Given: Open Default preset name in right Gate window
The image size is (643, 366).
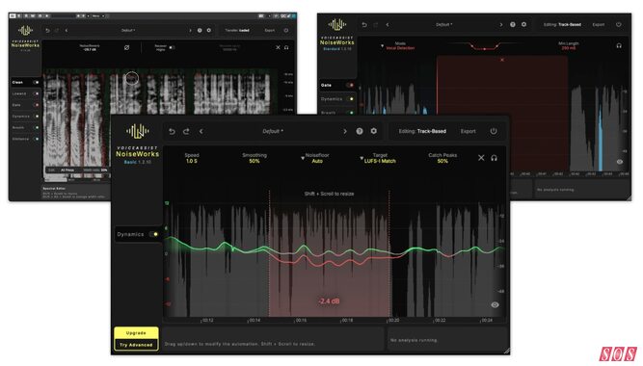Looking at the screenshot, I should click(444, 25).
